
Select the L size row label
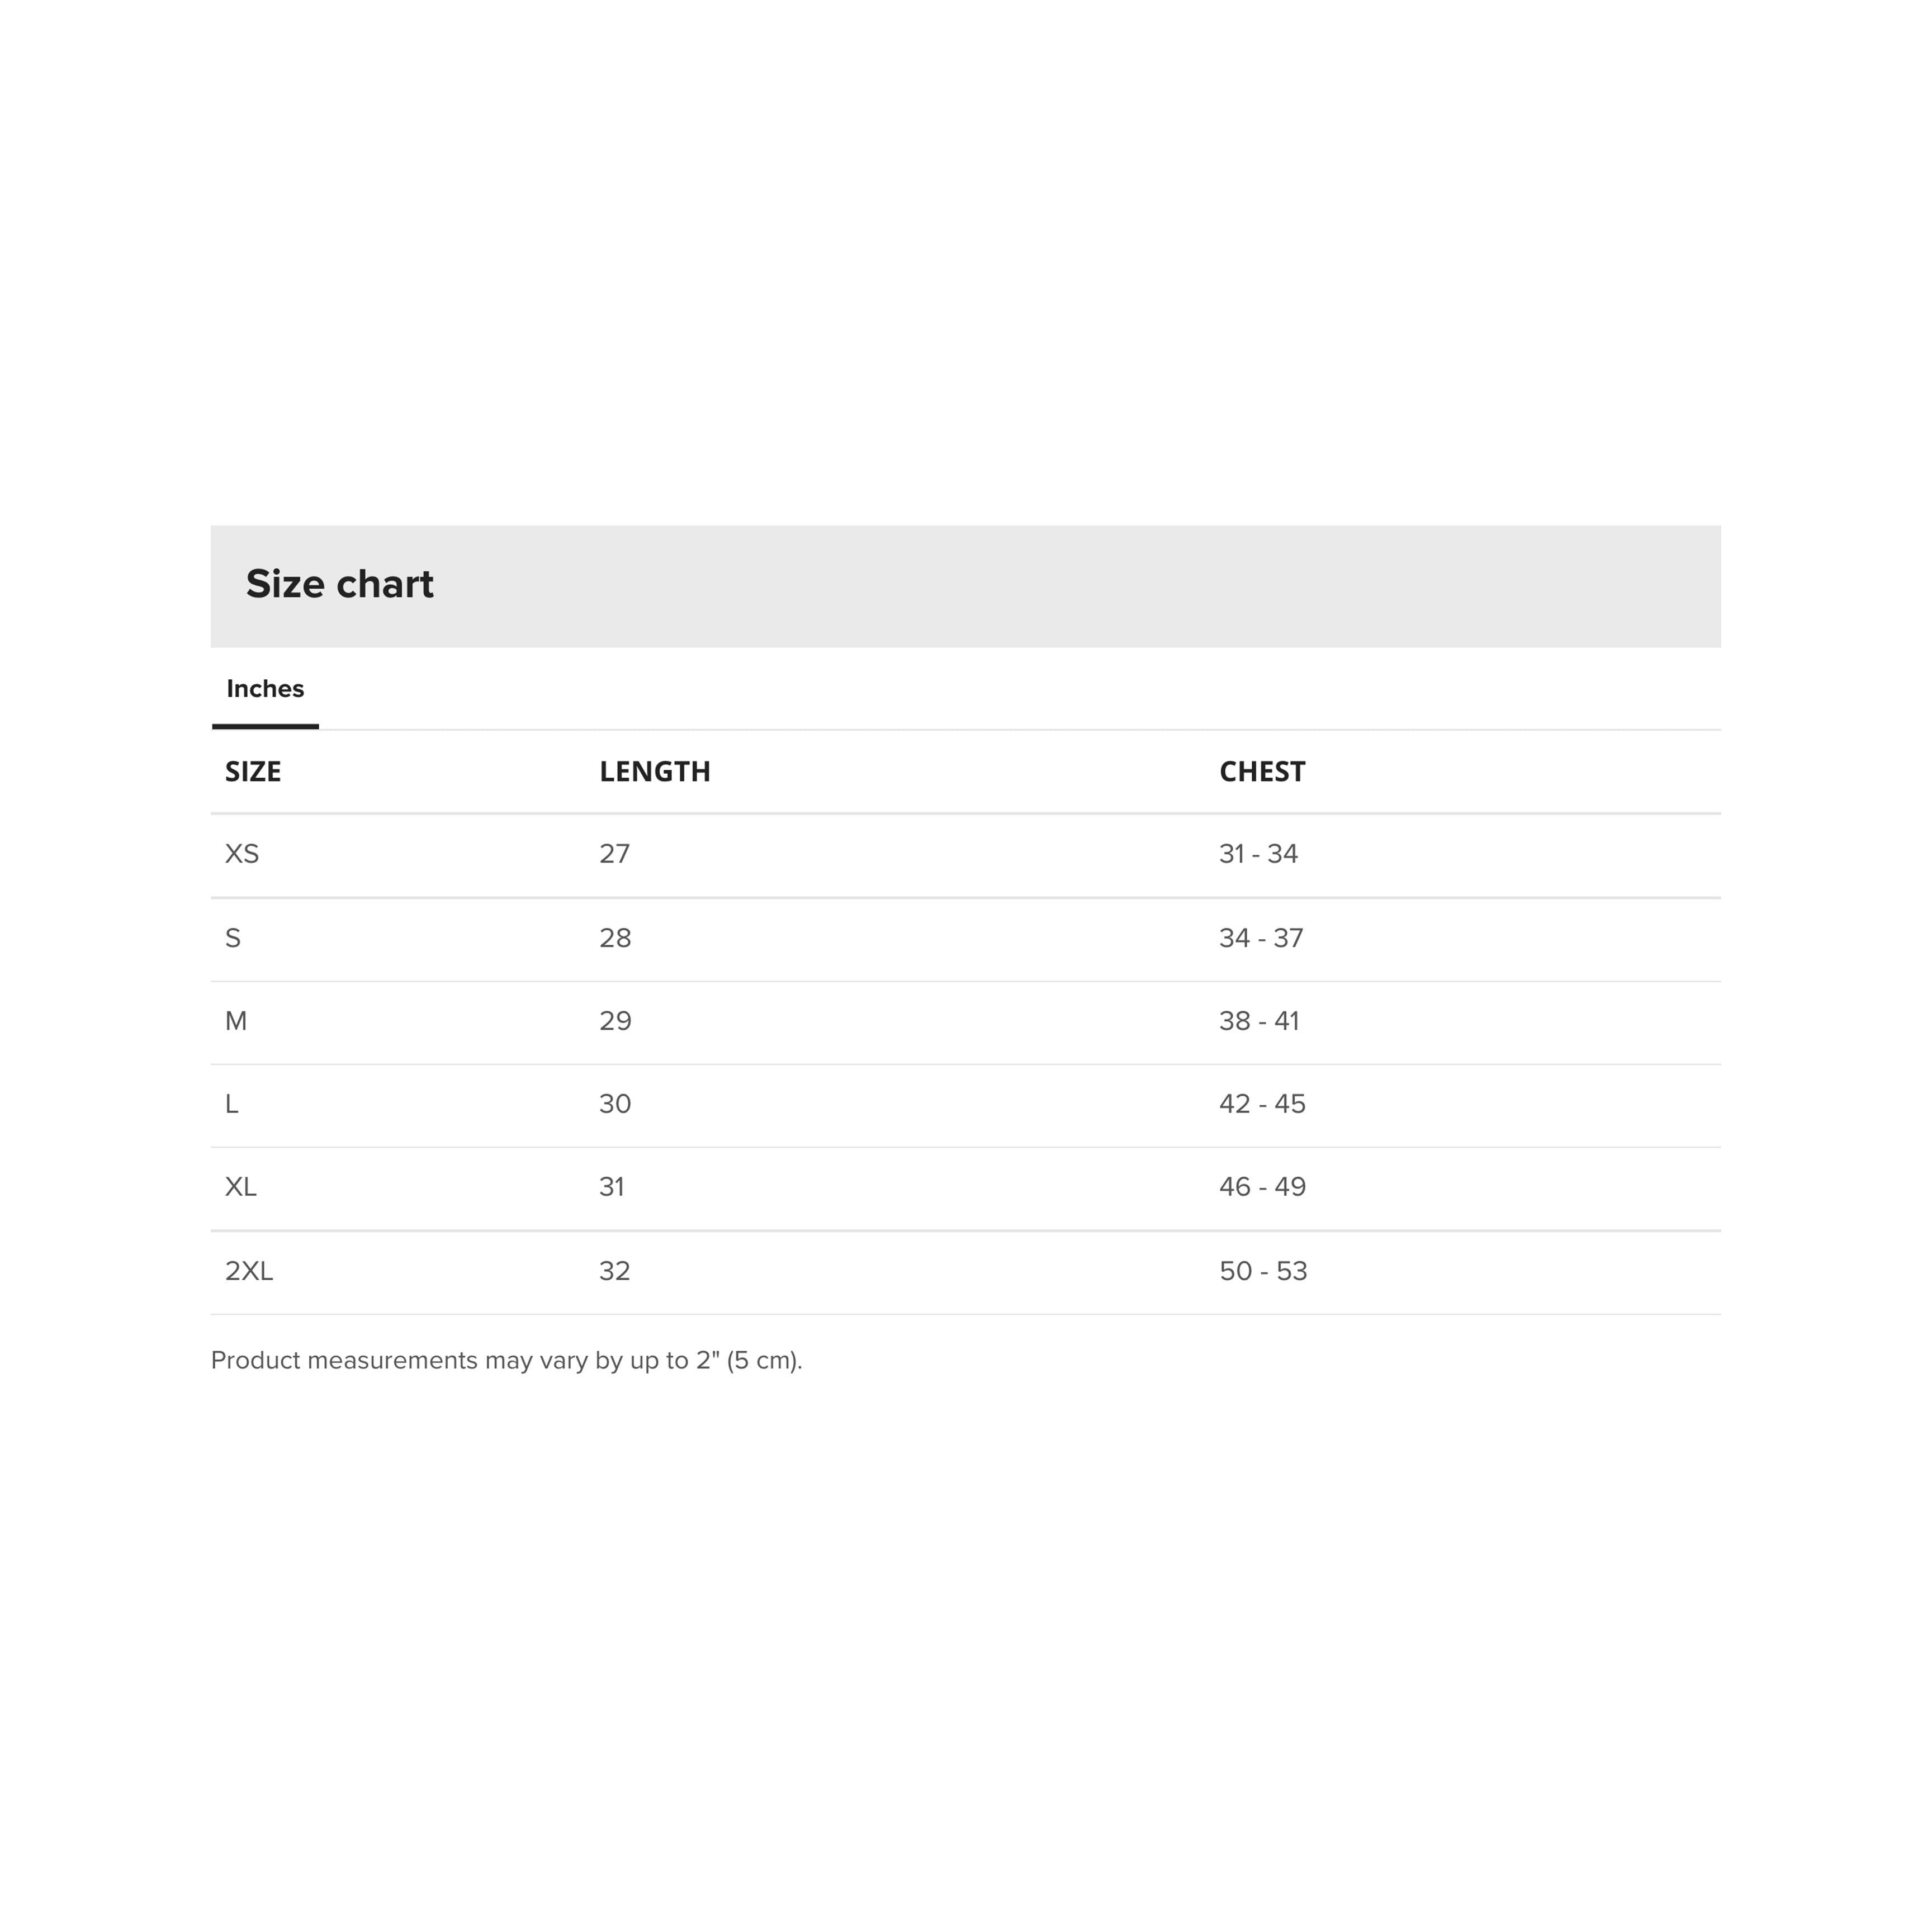[x=232, y=1104]
